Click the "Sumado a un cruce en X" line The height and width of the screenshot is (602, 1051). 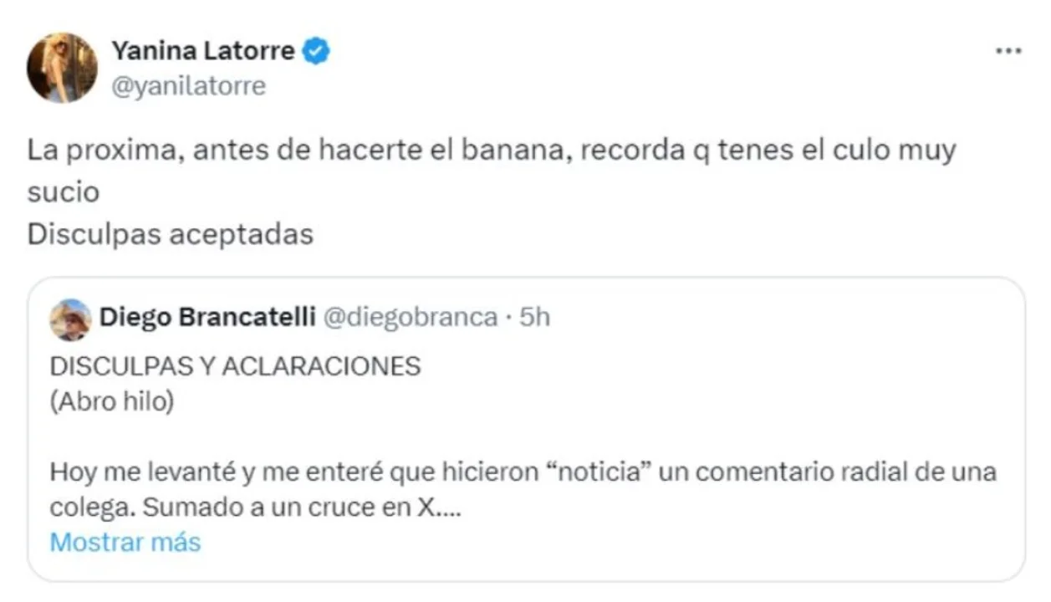pyautogui.click(x=256, y=508)
